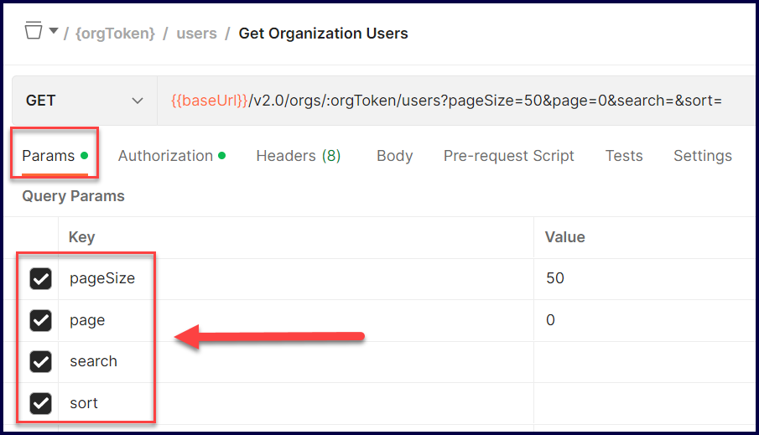Viewport: 759px width, 435px height.
Task: Open the request Settings tab
Action: coord(702,156)
